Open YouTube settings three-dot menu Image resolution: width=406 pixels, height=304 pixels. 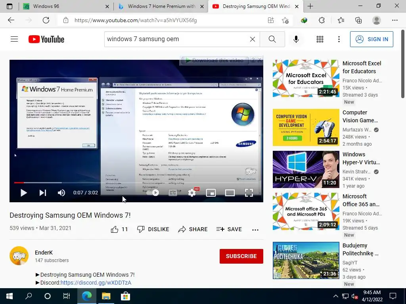point(339,39)
